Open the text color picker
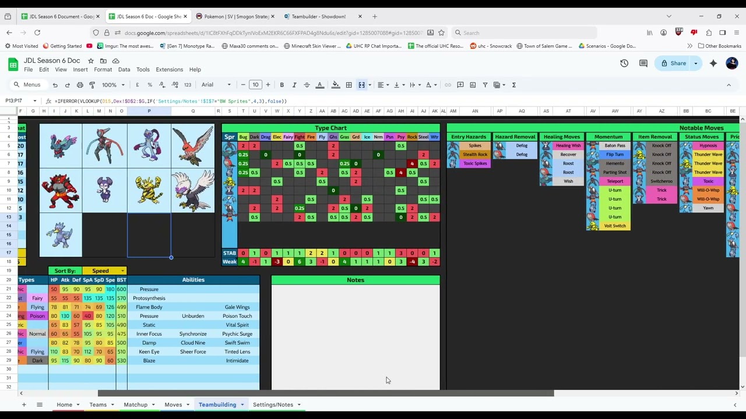 click(319, 85)
